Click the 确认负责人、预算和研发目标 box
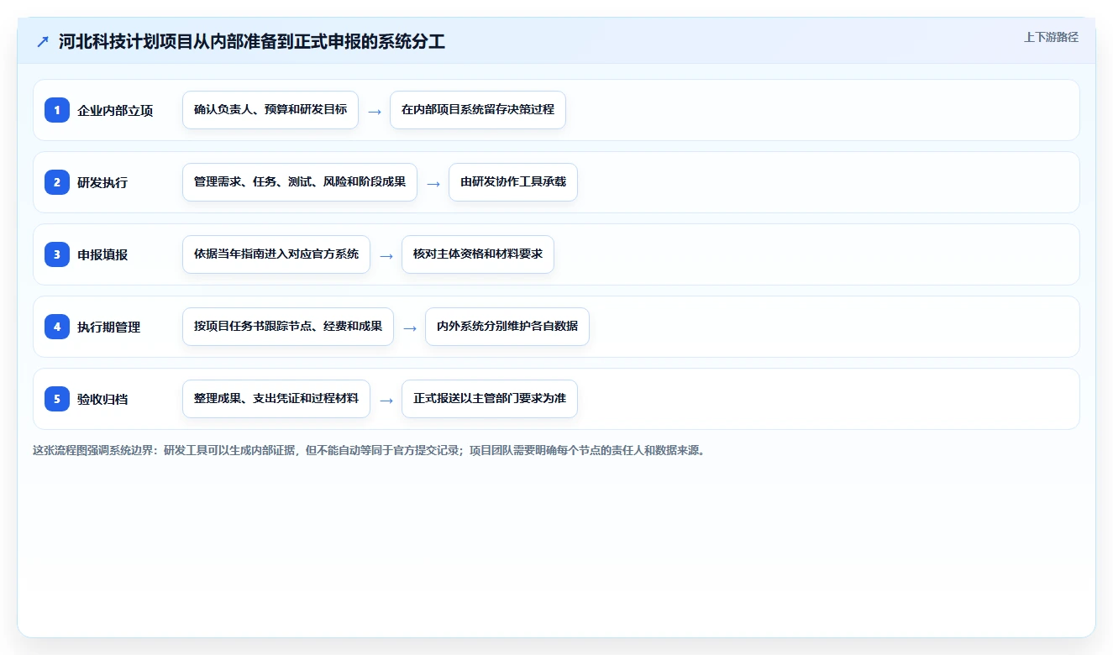 point(270,110)
